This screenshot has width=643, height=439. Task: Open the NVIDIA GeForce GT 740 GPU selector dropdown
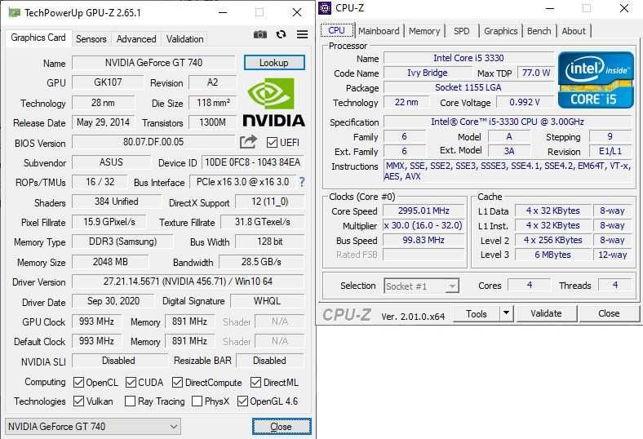pos(93,427)
